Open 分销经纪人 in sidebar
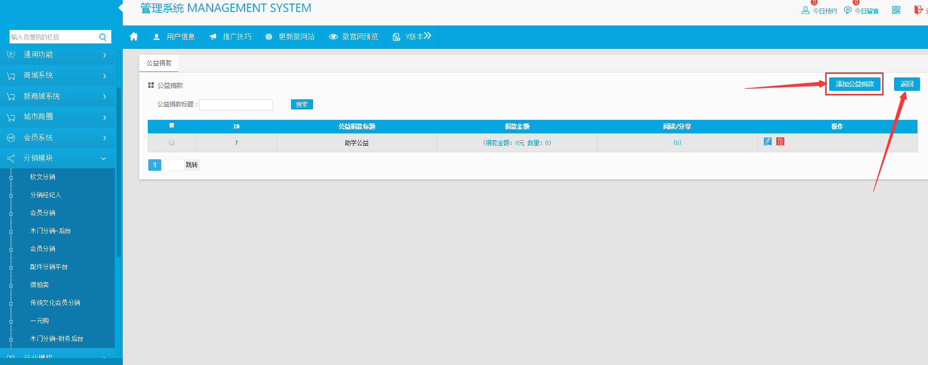 tap(45, 195)
